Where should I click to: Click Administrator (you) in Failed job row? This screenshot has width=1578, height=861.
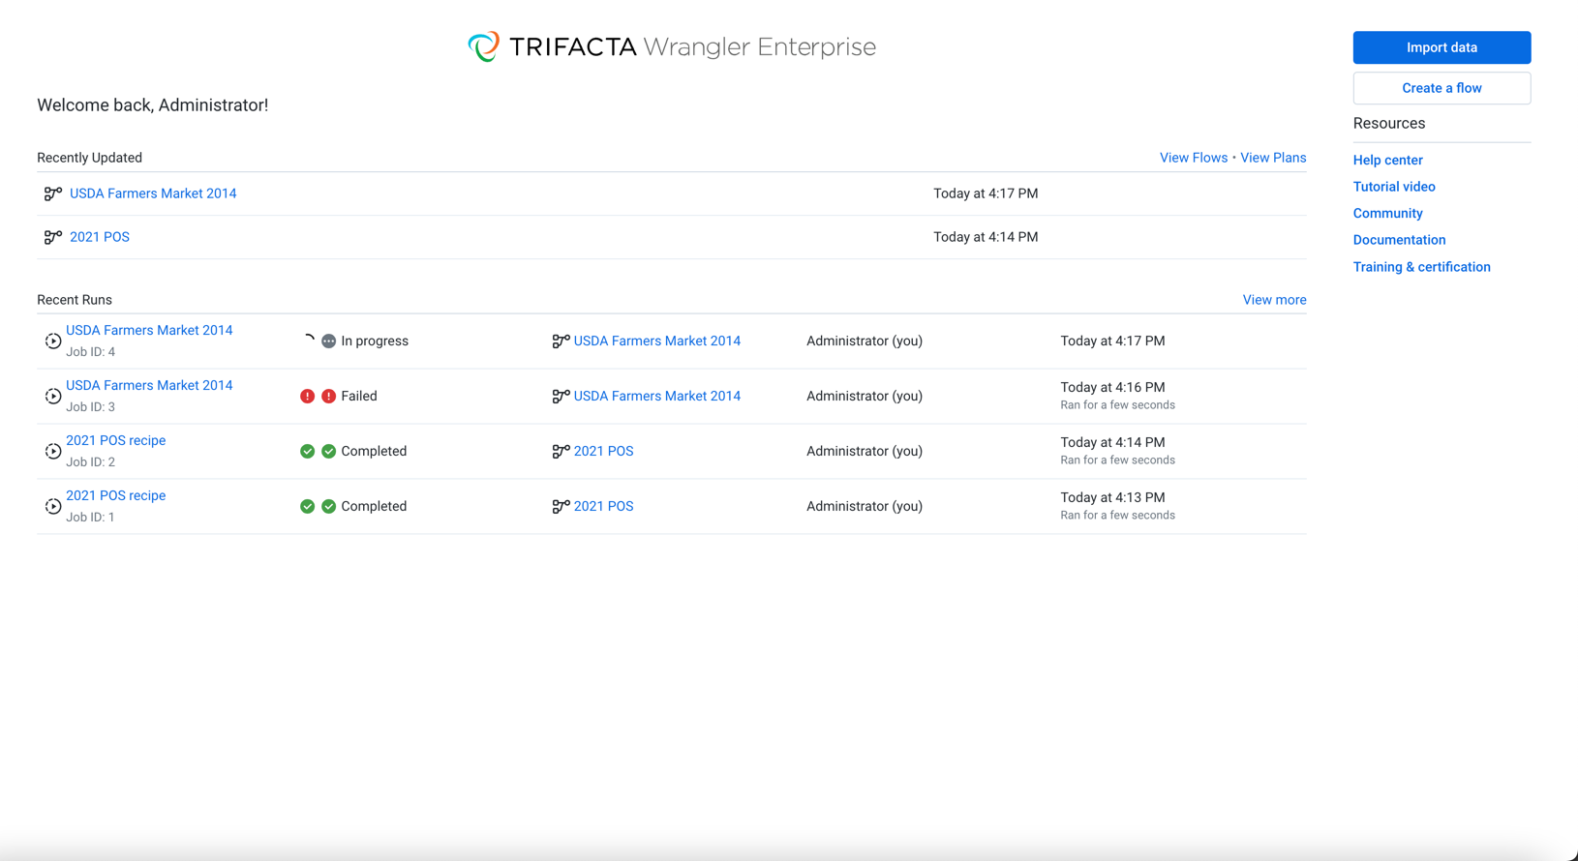pyautogui.click(x=865, y=396)
